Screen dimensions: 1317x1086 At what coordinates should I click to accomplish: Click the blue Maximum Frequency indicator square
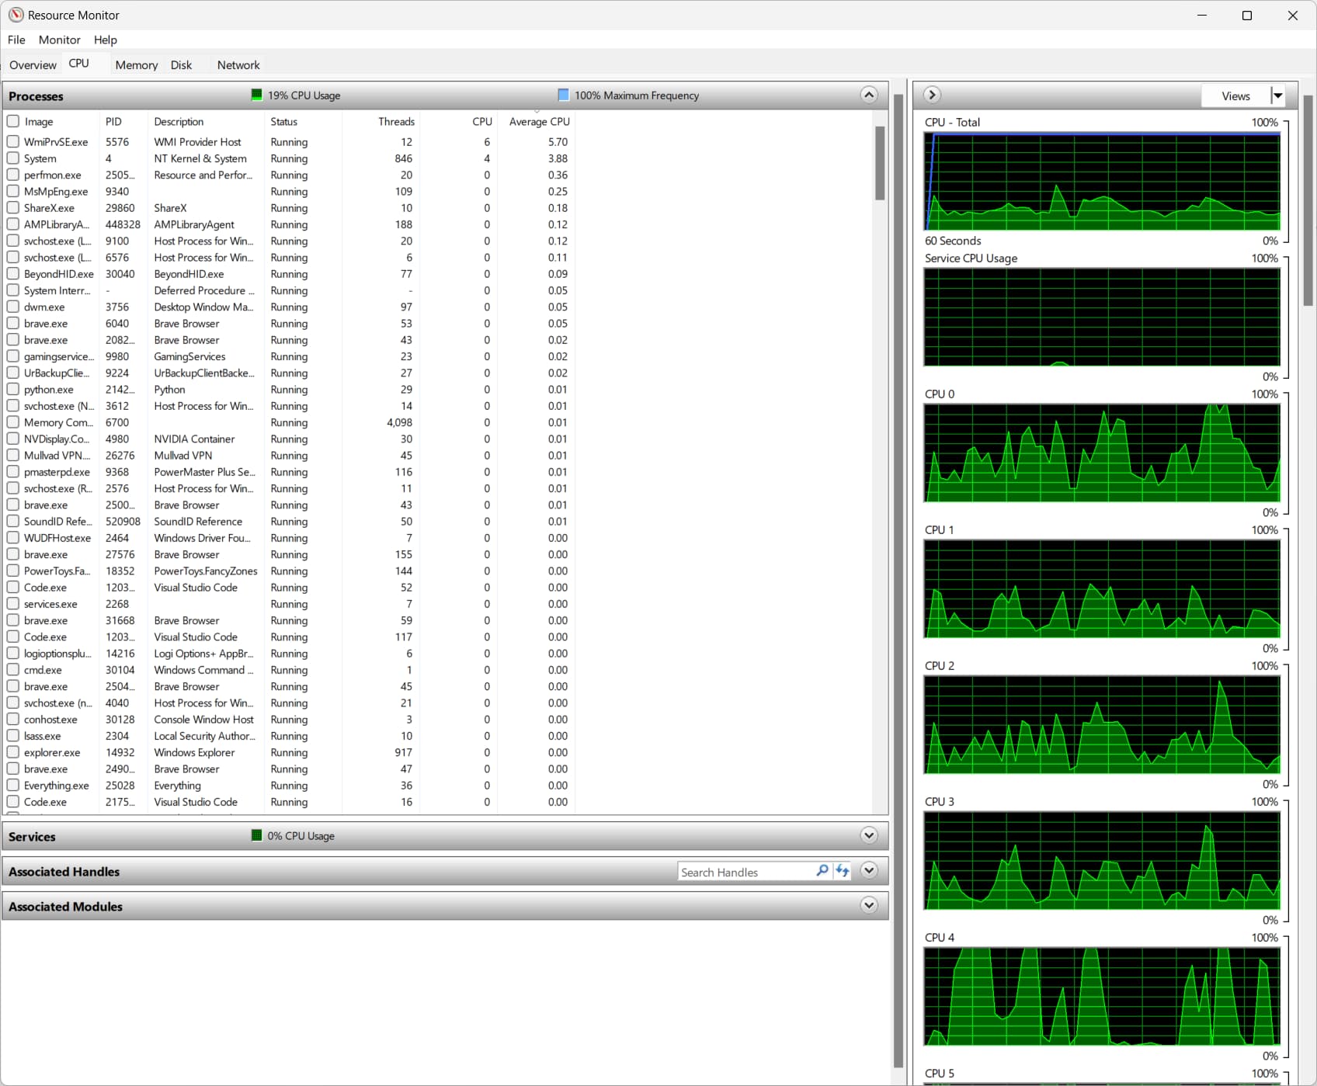564,95
